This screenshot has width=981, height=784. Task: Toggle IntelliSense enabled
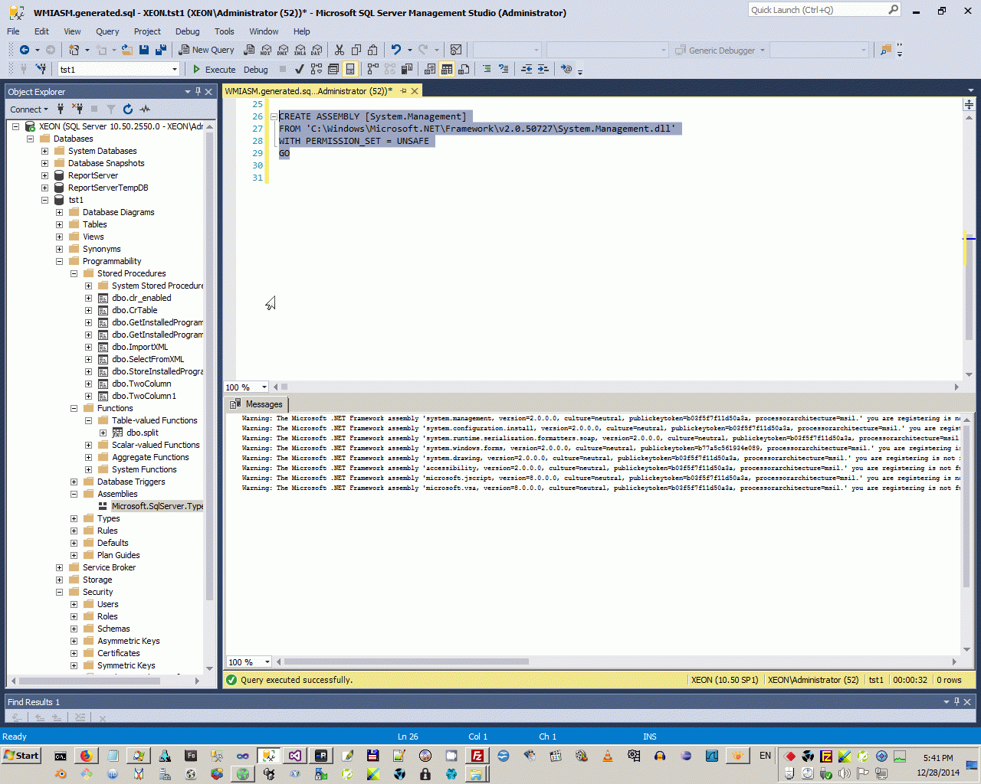pyautogui.click(x=350, y=69)
